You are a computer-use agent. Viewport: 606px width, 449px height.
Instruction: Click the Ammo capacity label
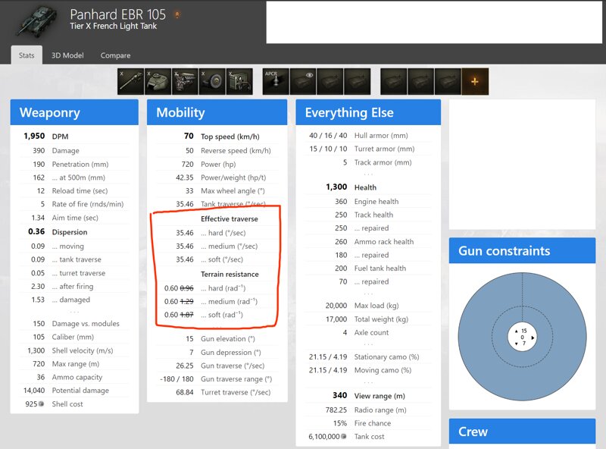click(x=77, y=377)
